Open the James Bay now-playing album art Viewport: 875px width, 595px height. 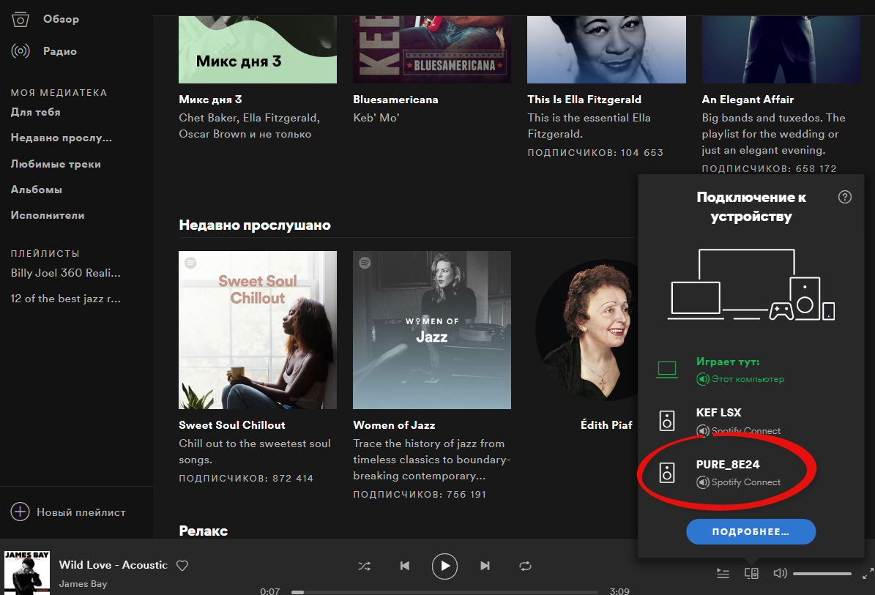click(27, 573)
